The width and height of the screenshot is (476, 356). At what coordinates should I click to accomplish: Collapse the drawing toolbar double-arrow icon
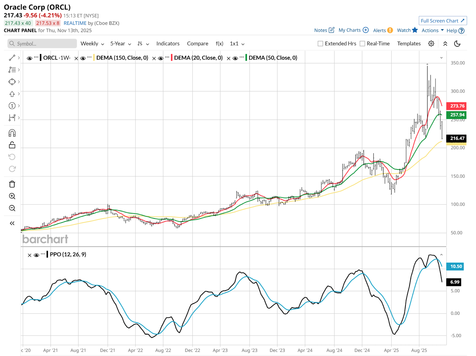(x=12, y=223)
